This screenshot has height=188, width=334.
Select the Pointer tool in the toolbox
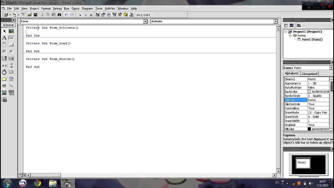pos(4,31)
